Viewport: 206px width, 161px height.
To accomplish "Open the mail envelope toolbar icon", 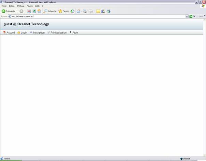I will (x=78, y=11).
